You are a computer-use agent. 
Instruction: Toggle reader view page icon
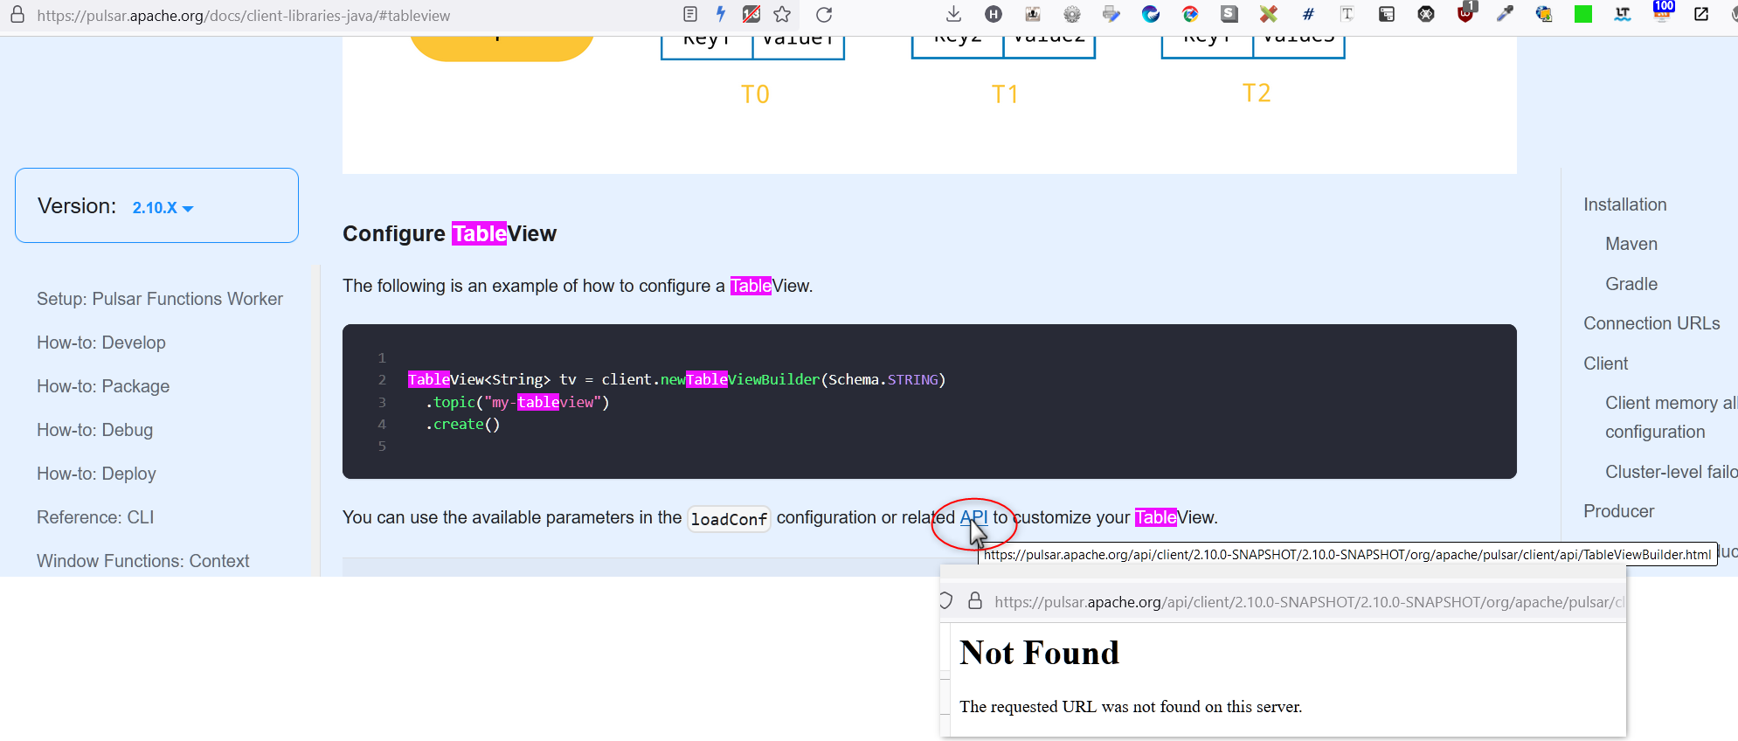tap(690, 14)
